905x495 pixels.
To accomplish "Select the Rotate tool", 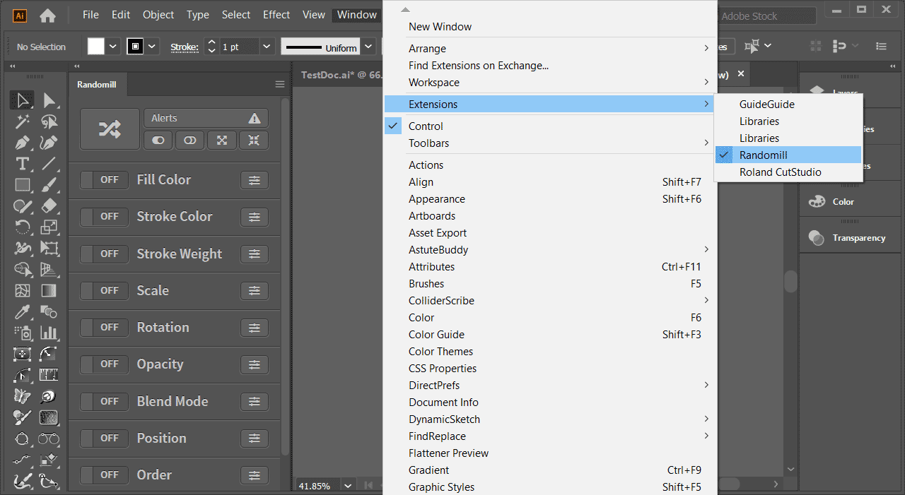I will (x=23, y=227).
